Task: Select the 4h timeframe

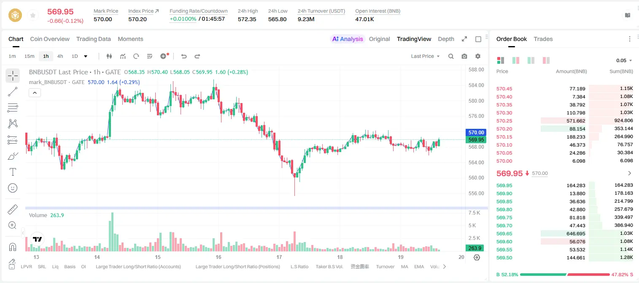Action: coord(60,56)
